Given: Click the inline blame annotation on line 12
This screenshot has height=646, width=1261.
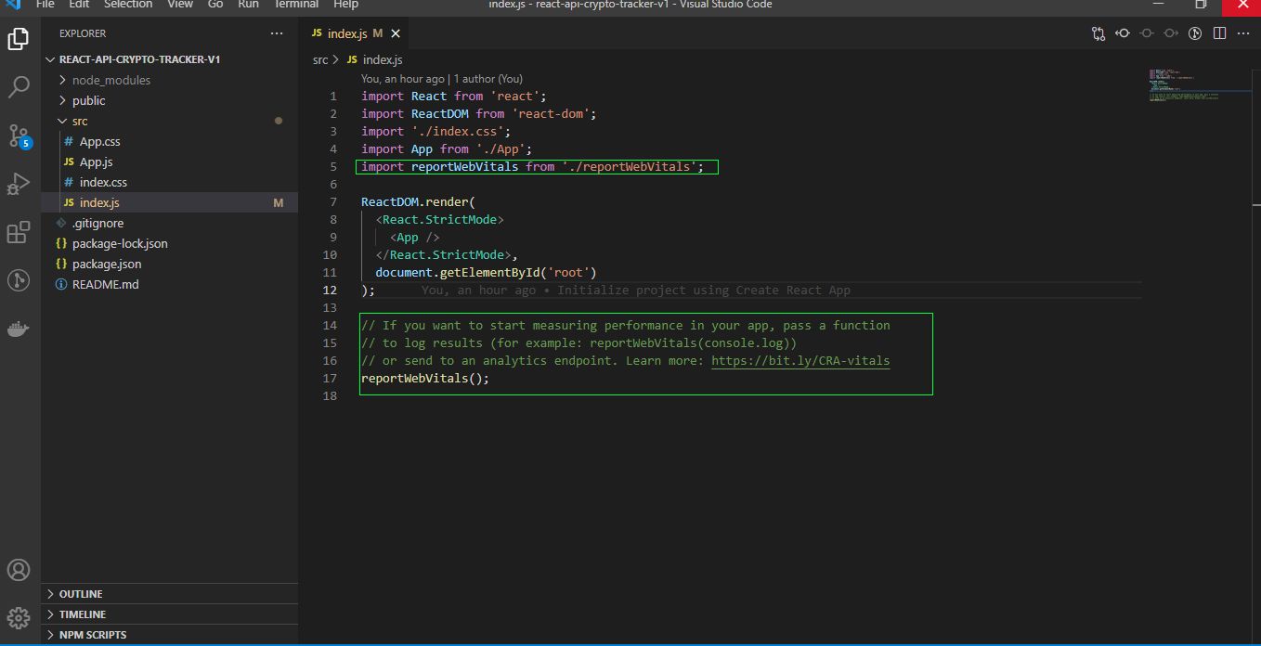Looking at the screenshot, I should coord(636,290).
